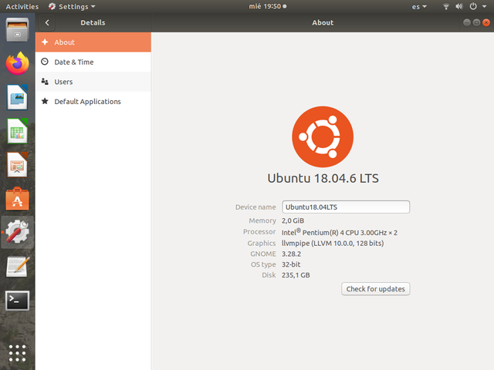Show Applications grid button
Viewport: 494px width, 370px height.
(x=17, y=352)
